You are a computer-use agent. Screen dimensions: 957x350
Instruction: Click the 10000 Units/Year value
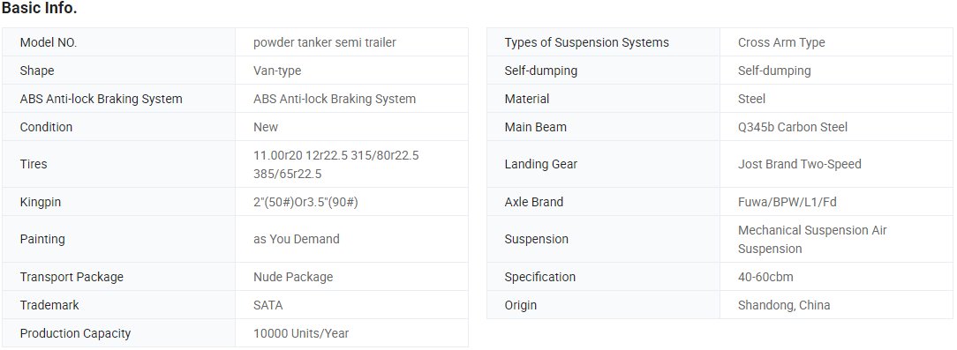pyautogui.click(x=301, y=333)
